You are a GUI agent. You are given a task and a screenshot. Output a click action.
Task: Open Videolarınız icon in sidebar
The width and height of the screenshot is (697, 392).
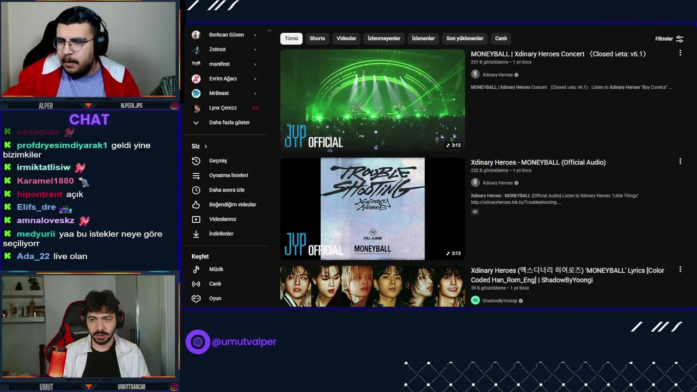point(196,219)
